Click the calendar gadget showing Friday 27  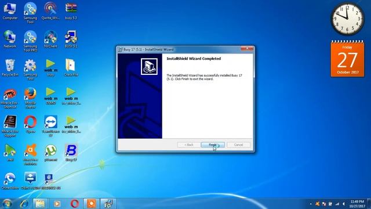pyautogui.click(x=347, y=59)
